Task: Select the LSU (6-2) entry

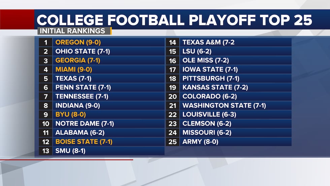Action: coord(229,51)
